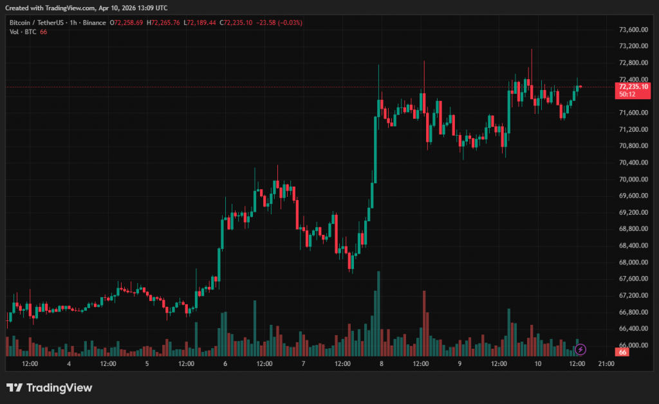Click the Vol · BTC indicator legend
Image resolution: width=659 pixels, height=404 pixels.
pyautogui.click(x=23, y=32)
